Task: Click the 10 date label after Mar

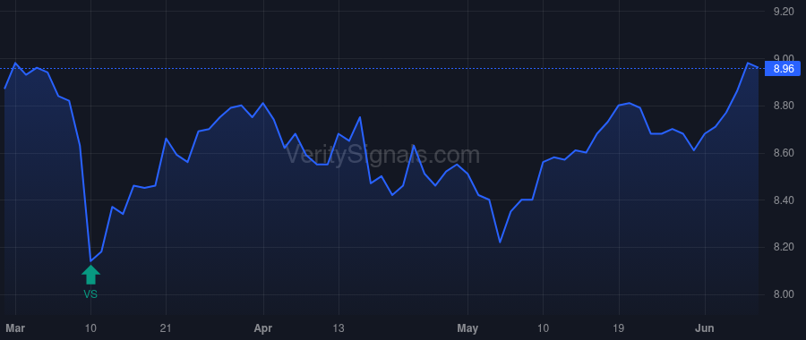Action: click(90, 327)
